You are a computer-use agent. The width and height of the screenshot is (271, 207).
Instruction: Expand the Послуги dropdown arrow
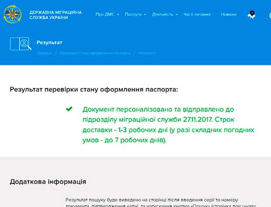point(145,15)
